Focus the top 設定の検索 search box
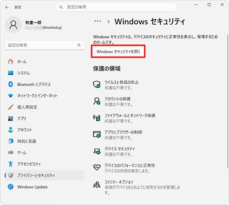The height and width of the screenshot is (205, 229). pyautogui.click(x=116, y=7)
